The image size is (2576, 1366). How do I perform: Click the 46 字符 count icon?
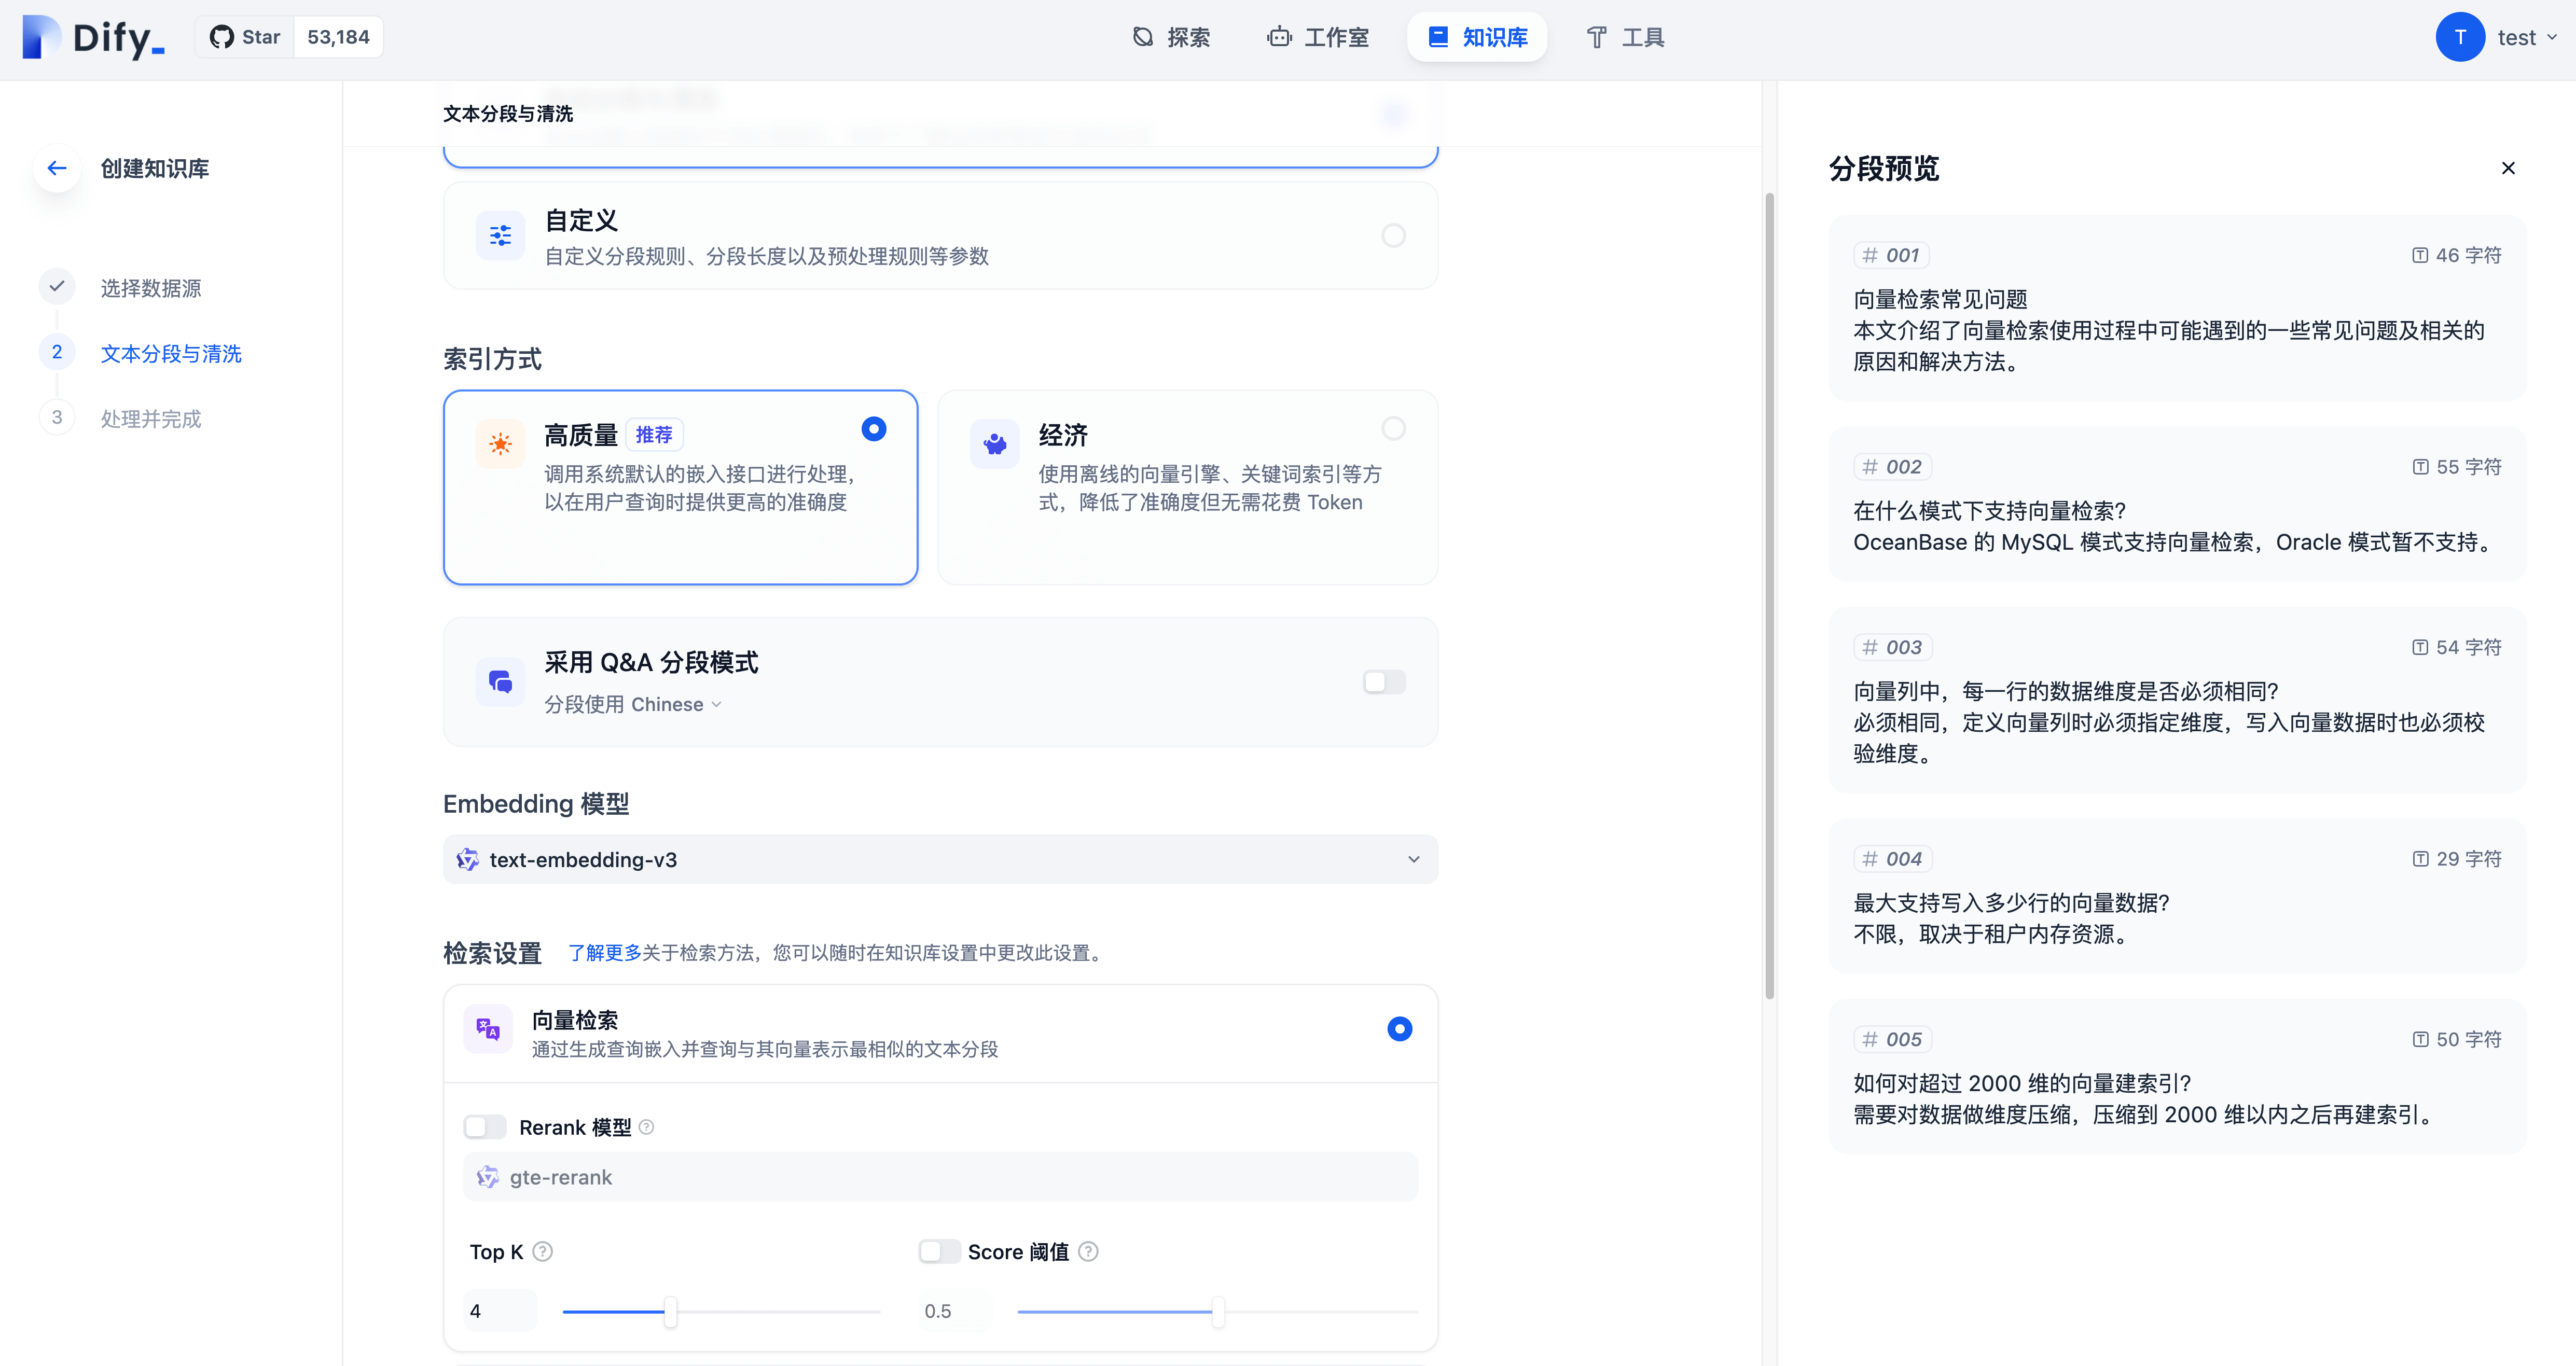click(2419, 255)
